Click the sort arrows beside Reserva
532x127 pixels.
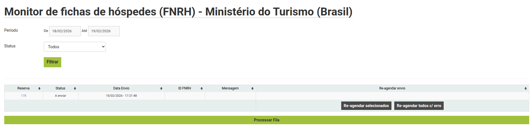pyautogui.click(x=39, y=88)
